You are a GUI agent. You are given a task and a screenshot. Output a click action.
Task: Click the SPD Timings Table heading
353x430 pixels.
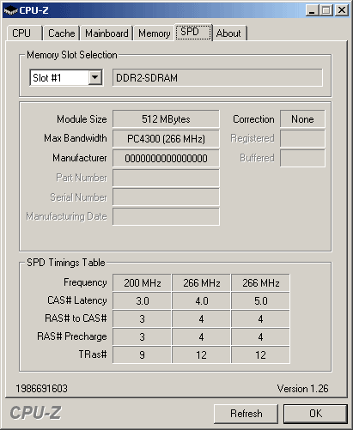pos(66,263)
